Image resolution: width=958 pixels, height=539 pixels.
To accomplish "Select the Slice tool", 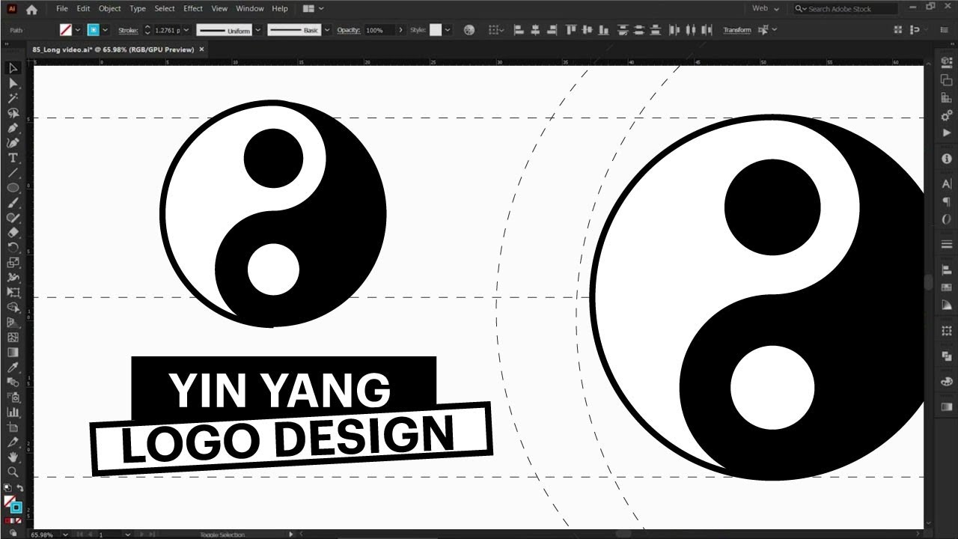I will point(13,442).
